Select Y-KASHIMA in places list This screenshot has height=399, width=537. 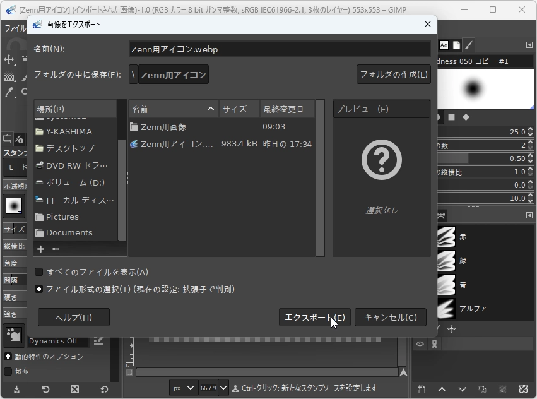click(75, 131)
